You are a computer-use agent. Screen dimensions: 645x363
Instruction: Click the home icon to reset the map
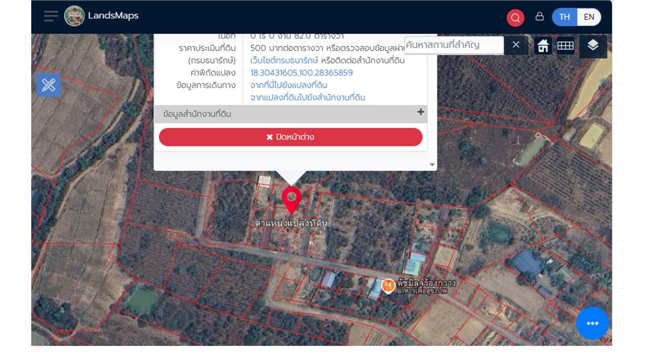point(543,46)
